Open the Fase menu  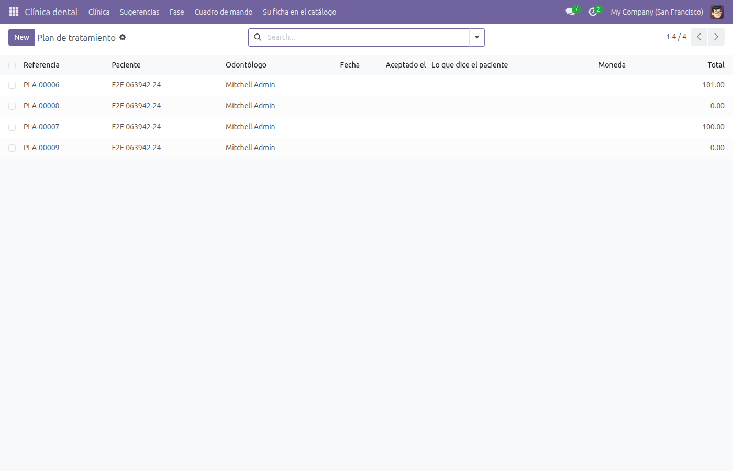(177, 12)
